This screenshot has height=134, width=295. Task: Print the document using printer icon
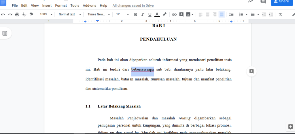(17, 14)
